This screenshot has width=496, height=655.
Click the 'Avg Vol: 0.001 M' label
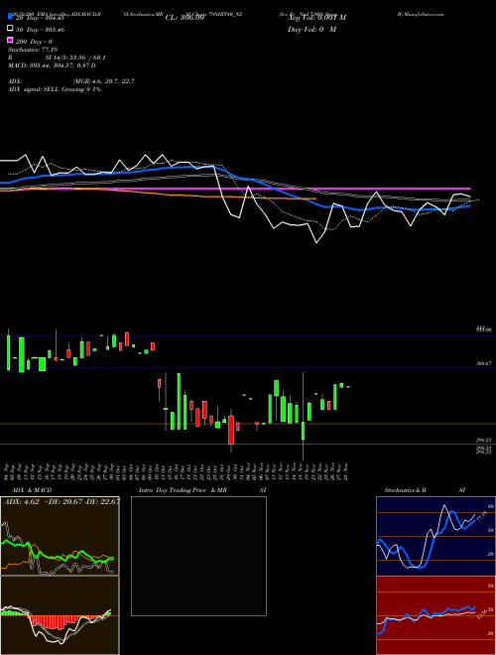click(x=316, y=18)
